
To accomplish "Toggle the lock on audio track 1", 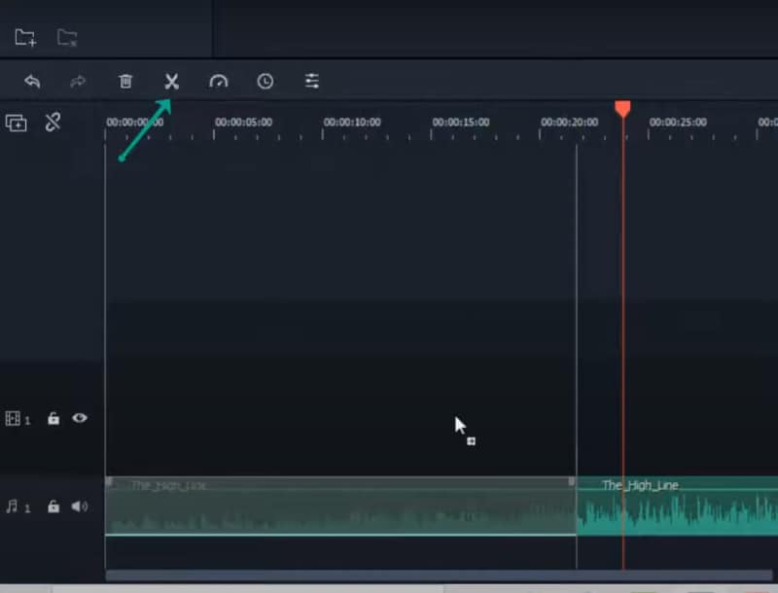I will coord(53,506).
